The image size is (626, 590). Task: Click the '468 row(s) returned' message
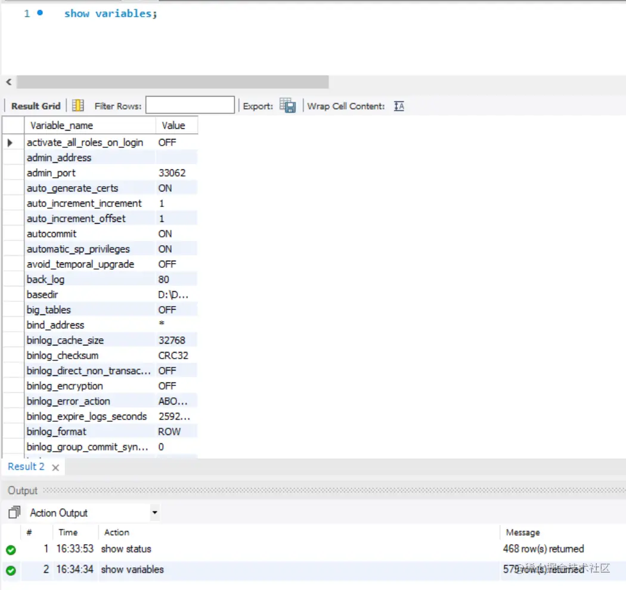click(x=543, y=549)
